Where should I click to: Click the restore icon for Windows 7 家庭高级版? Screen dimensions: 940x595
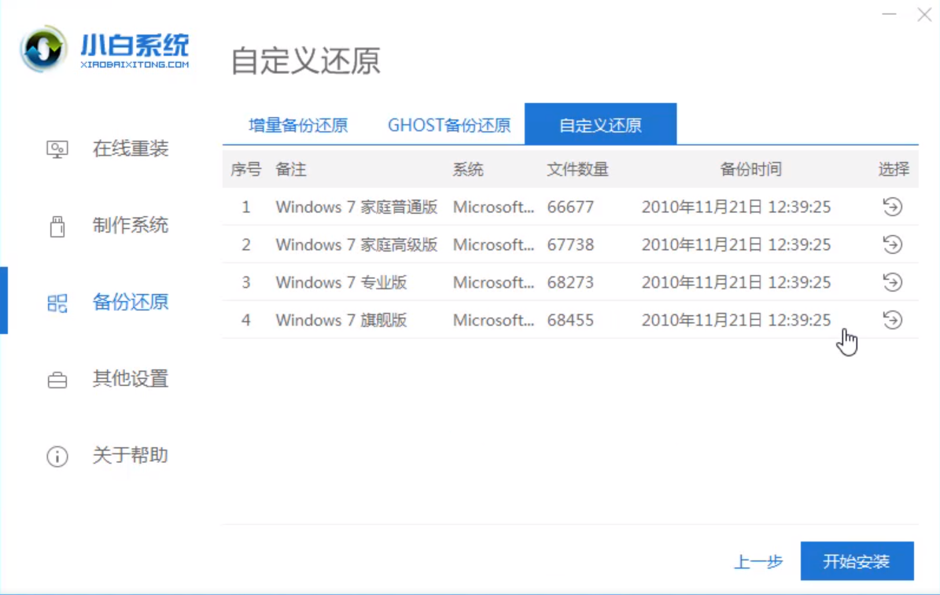[x=892, y=244]
